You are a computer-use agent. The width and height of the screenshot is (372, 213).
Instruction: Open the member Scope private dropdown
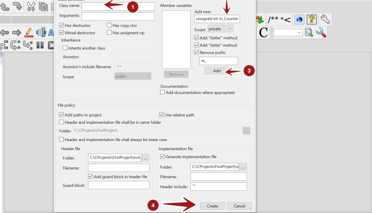click(220, 29)
